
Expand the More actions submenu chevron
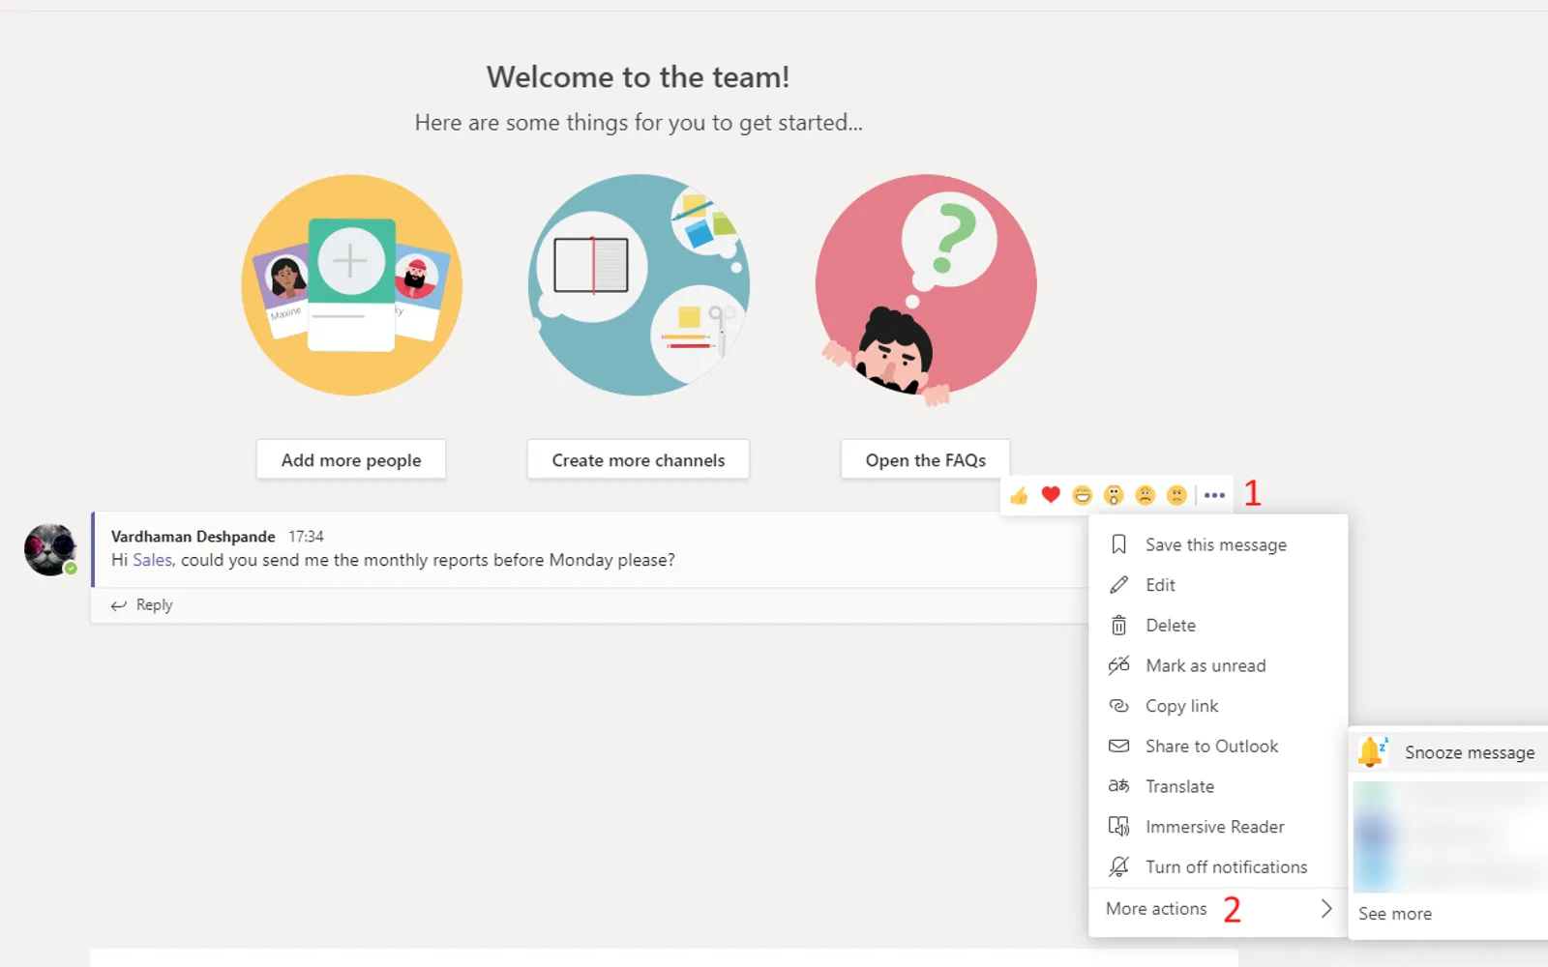point(1326,909)
